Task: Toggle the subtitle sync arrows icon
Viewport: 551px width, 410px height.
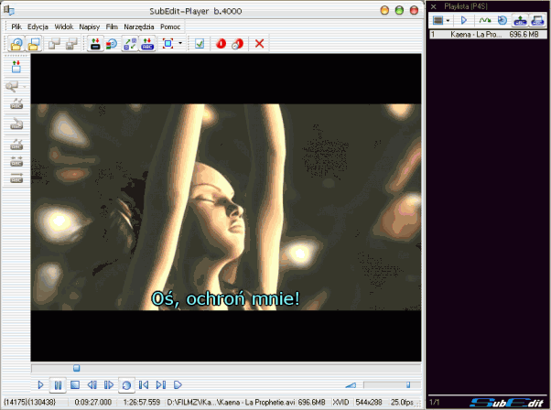Action: [130, 44]
